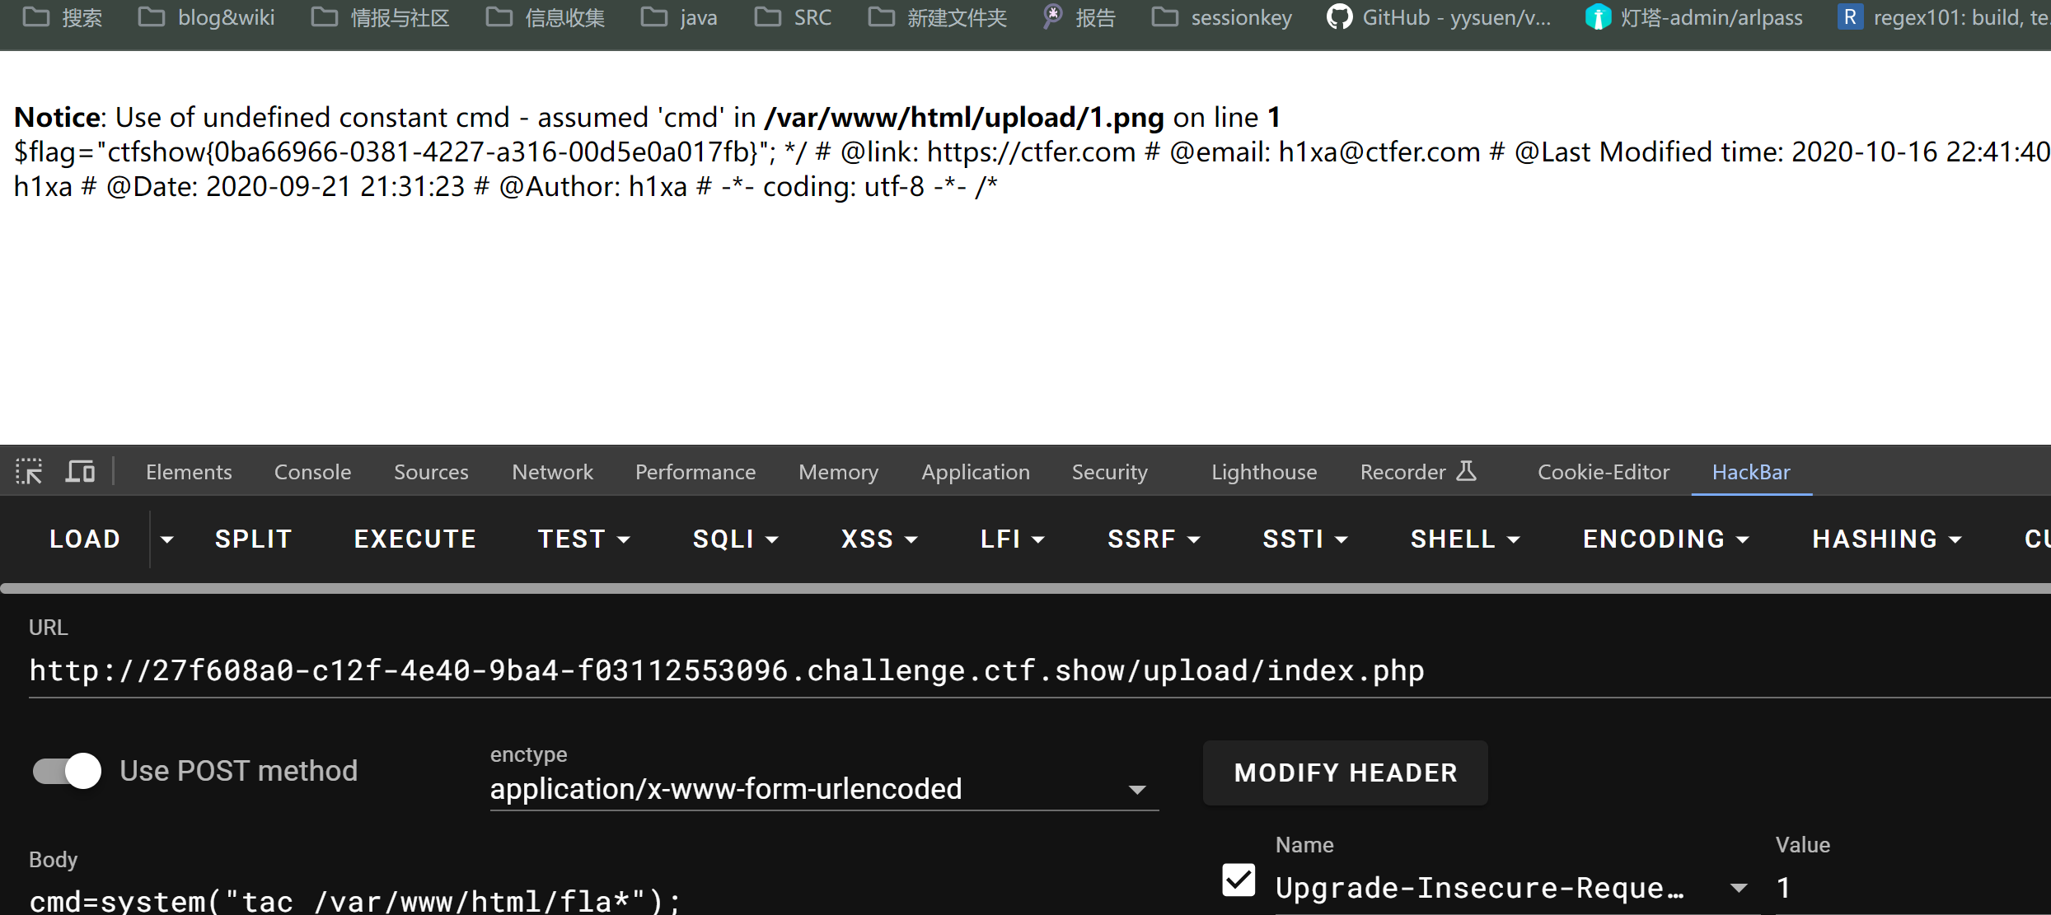This screenshot has height=915, width=2051.
Task: Click the inspect element picker icon
Action: coord(29,471)
